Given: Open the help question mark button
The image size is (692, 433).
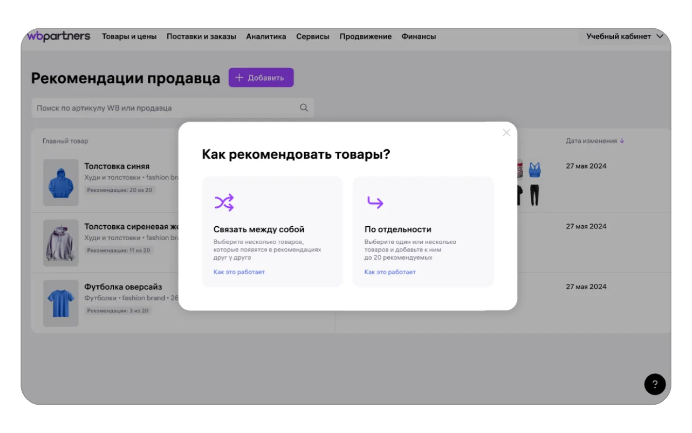Looking at the screenshot, I should click(654, 384).
